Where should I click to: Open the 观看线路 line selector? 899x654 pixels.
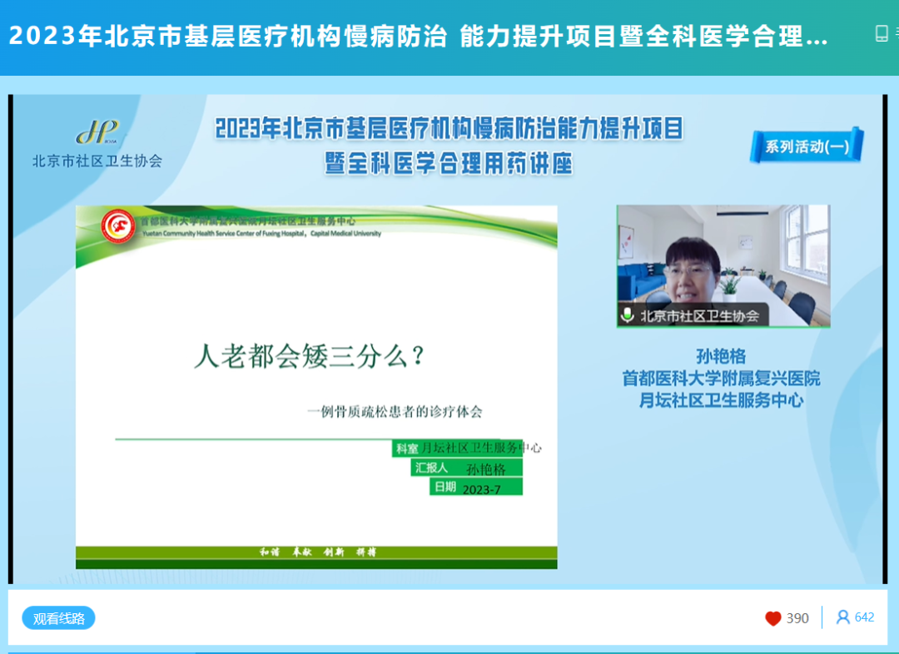(57, 618)
